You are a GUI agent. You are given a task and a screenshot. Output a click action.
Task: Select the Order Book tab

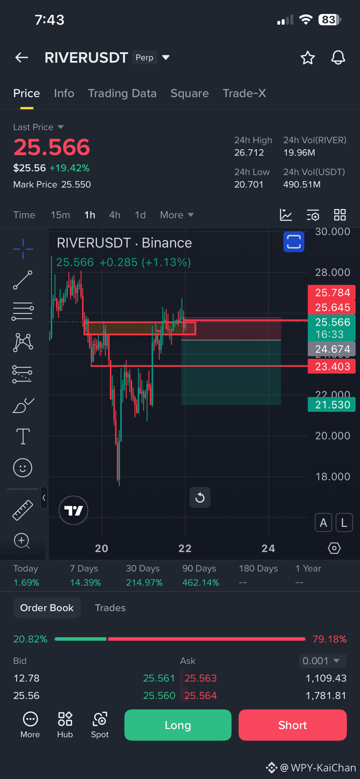(47, 608)
